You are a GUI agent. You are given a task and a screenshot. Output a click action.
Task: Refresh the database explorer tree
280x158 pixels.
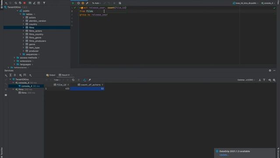pyautogui.click(x=16, y=3)
